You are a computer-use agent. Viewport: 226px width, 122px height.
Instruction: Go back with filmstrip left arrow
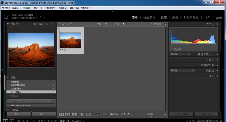point(23,121)
